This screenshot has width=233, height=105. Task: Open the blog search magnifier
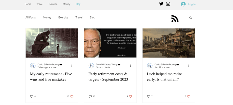tap(190, 18)
